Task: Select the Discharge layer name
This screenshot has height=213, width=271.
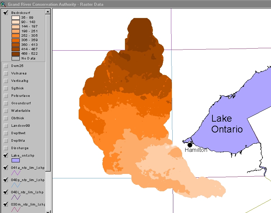Action: tap(20, 148)
